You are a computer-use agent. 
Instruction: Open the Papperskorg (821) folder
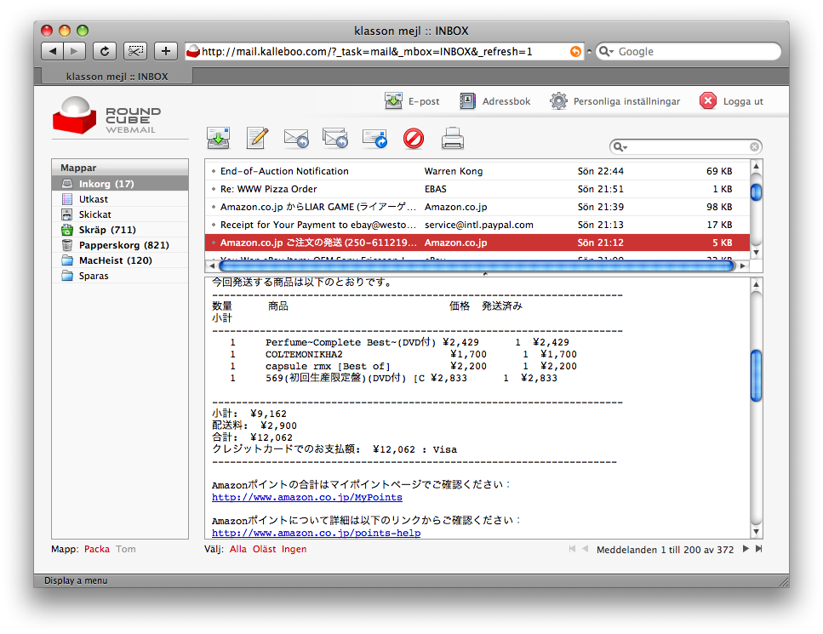[x=120, y=244]
